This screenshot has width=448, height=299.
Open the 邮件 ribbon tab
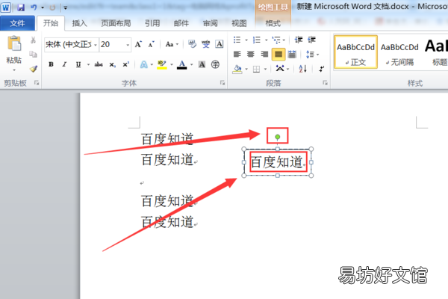pos(181,23)
